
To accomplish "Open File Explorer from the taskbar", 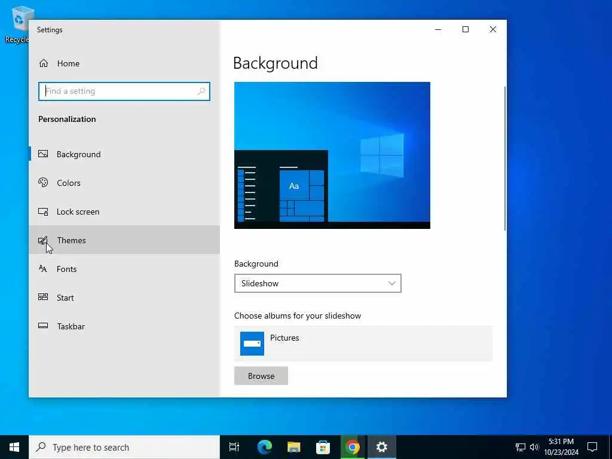I will click(294, 447).
